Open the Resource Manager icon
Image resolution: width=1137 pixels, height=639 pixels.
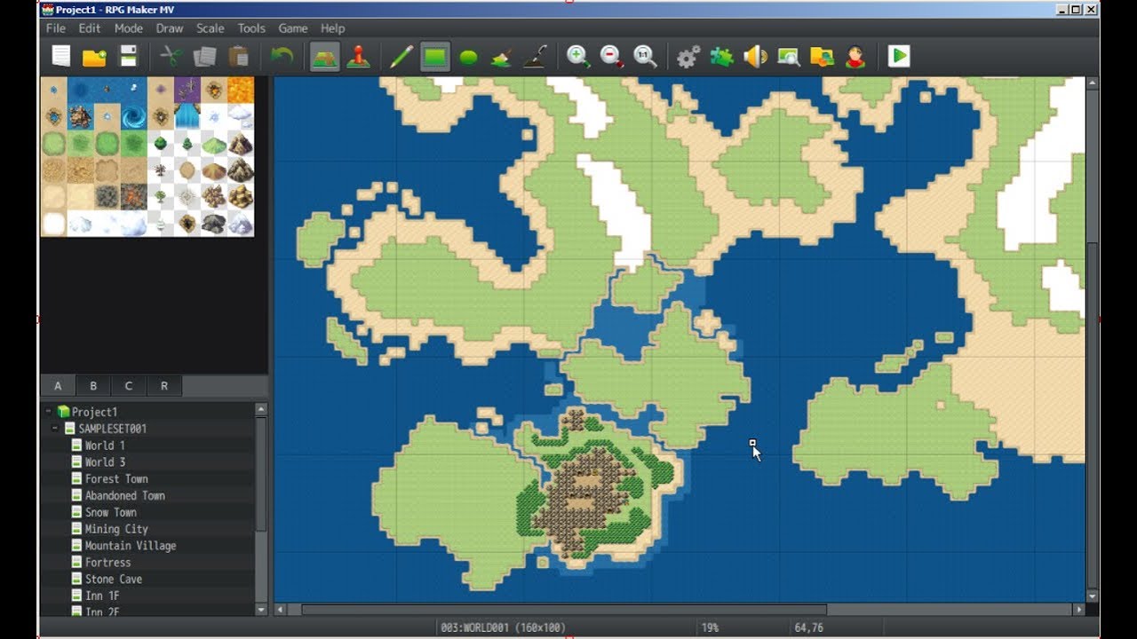[x=823, y=57]
